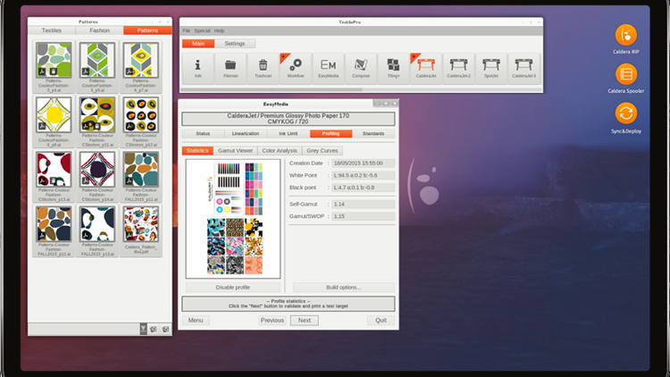Select the colorful Caldera_Pattern pdf thumbnail
The height and width of the screenshot is (377, 670).
[x=140, y=224]
